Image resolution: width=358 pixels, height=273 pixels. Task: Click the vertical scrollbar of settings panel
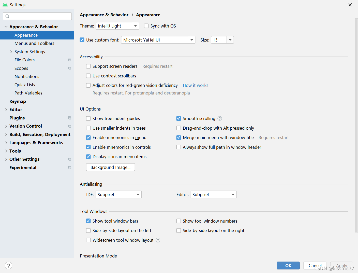[356, 126]
